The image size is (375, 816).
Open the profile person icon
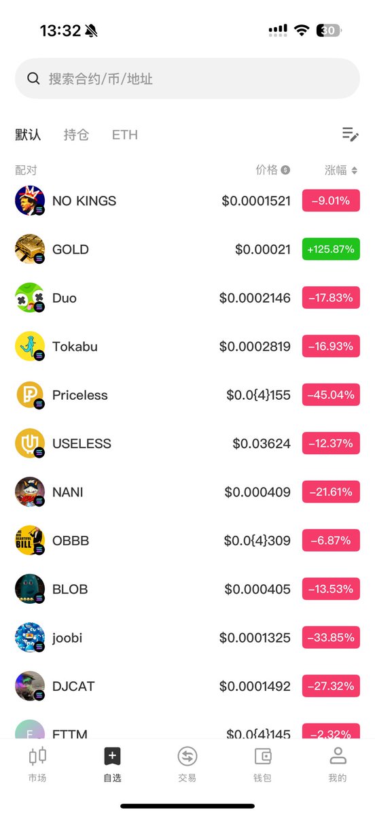coord(337,755)
